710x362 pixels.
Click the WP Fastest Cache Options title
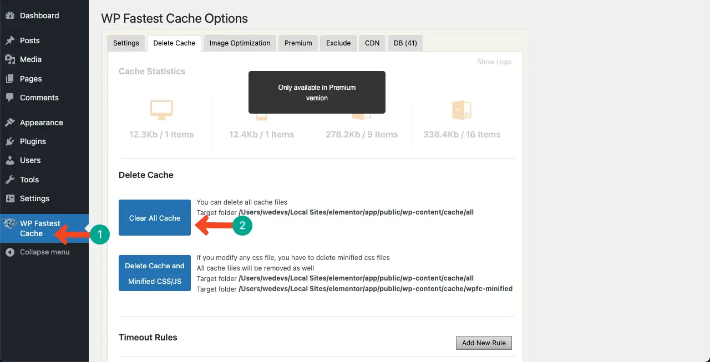pyautogui.click(x=174, y=18)
